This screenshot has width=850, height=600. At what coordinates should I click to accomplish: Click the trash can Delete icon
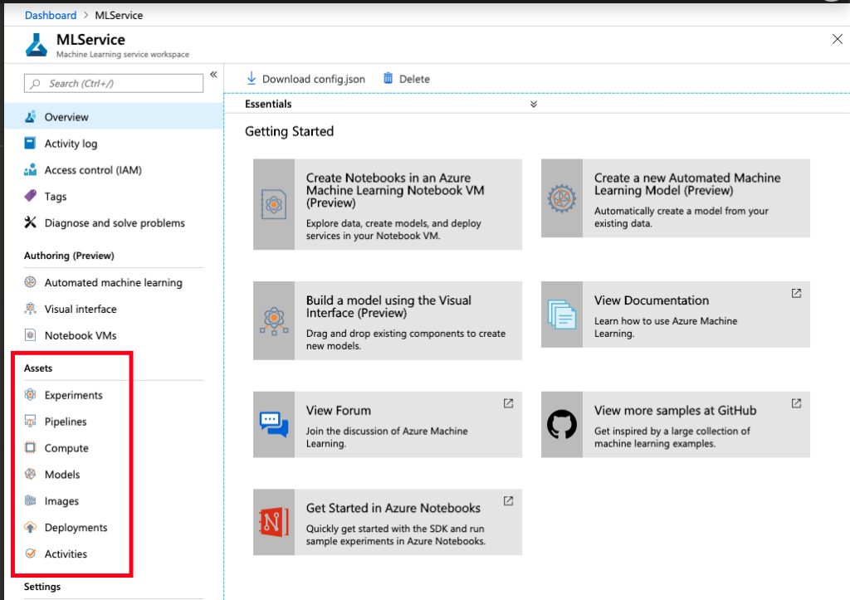click(x=388, y=79)
